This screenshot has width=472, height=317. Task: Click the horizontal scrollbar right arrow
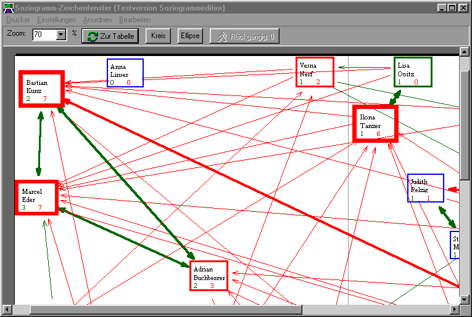click(455, 309)
